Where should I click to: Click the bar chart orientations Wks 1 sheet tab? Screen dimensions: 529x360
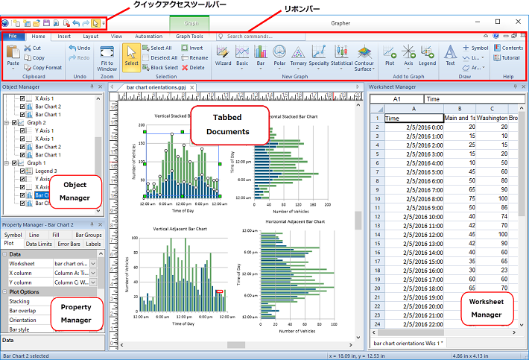(408, 343)
